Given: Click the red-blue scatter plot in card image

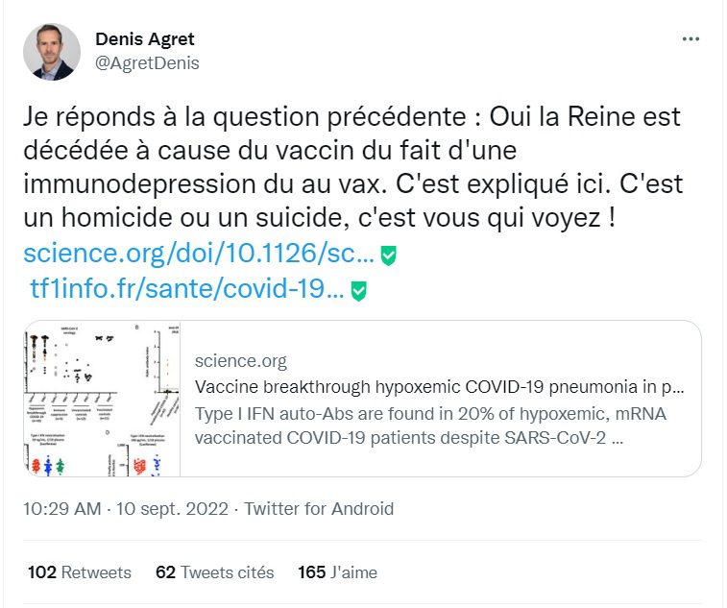Looking at the screenshot, I should [147, 465].
